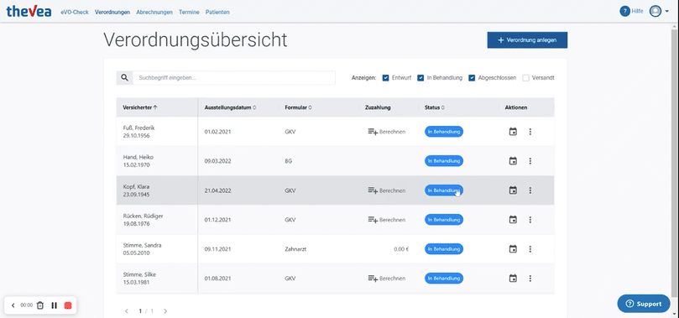Open the Patienten menu item
Viewport: 679px width, 318px height.
[x=217, y=12]
